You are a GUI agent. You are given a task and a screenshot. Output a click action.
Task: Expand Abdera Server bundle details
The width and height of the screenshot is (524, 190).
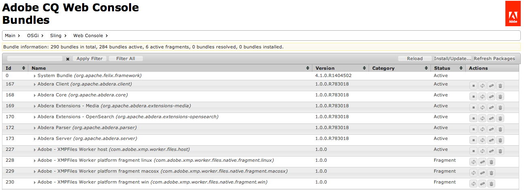35,139
